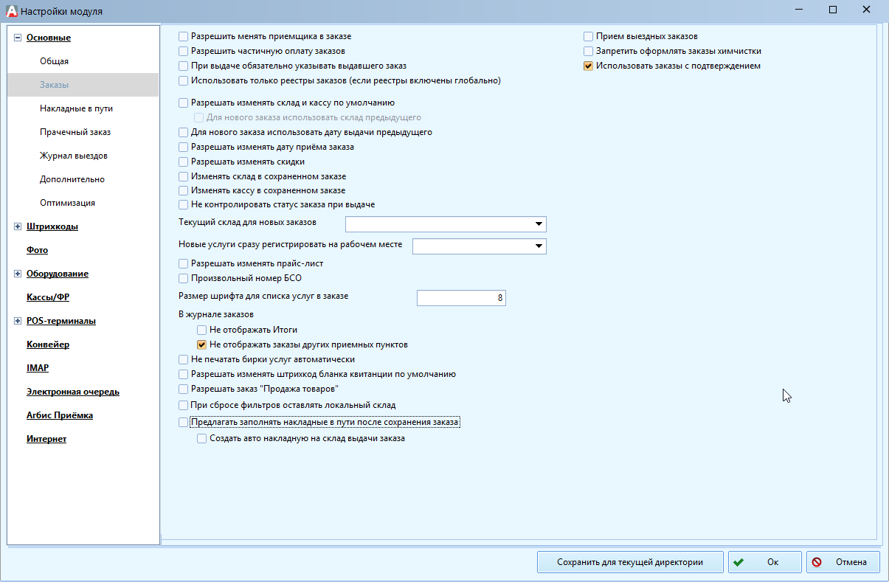
Task: Expand the Штрихкоды tree node
Action: pos(18,226)
